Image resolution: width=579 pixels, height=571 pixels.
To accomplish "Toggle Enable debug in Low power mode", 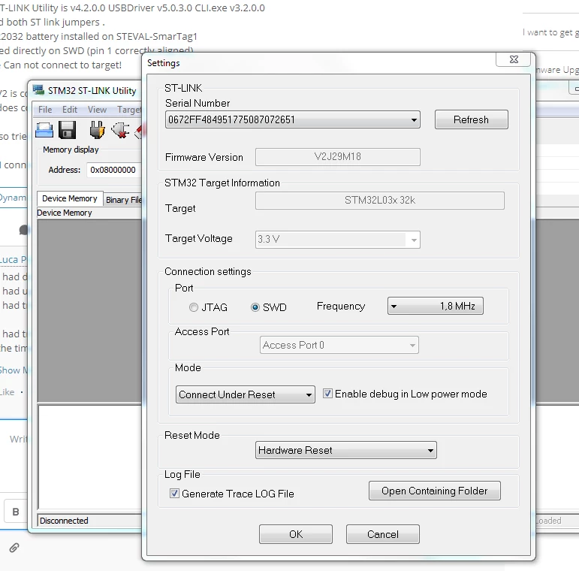I will pyautogui.click(x=327, y=394).
